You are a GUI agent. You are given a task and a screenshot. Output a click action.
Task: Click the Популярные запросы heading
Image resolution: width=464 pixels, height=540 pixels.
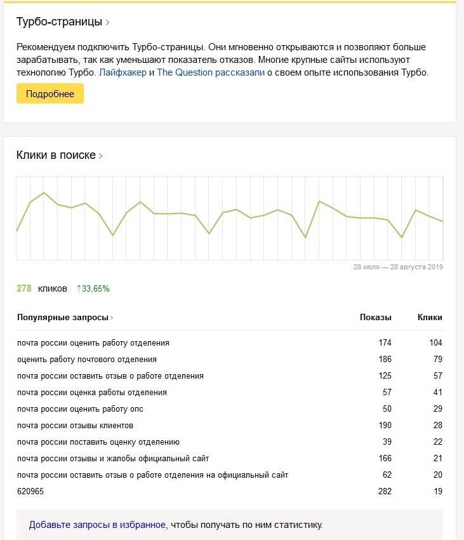(63, 317)
